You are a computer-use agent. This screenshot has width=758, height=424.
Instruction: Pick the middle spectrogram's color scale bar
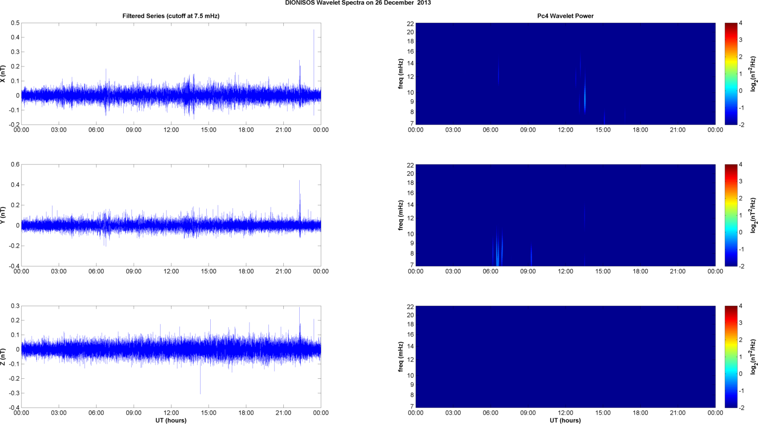[731, 215]
